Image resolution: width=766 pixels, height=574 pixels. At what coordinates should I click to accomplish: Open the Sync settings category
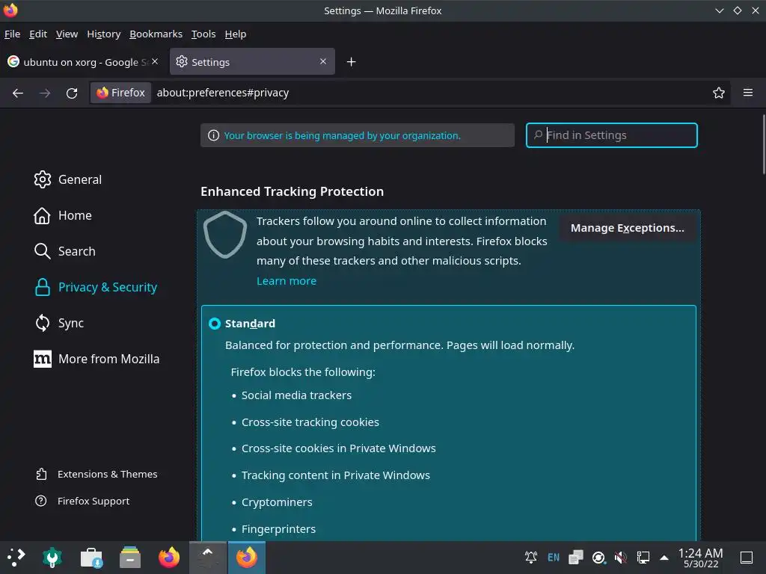click(x=59, y=323)
